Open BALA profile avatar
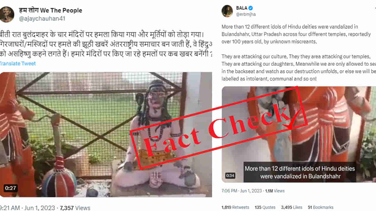The height and width of the screenshot is (211, 376). [x=227, y=11]
